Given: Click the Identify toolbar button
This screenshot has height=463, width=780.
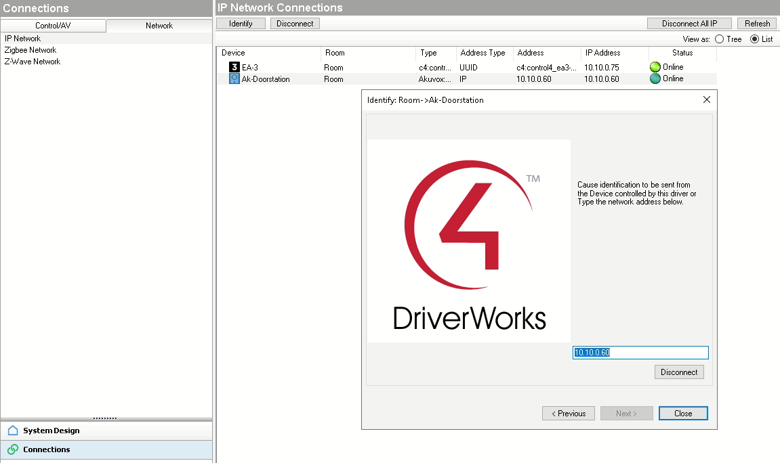Looking at the screenshot, I should [x=241, y=24].
